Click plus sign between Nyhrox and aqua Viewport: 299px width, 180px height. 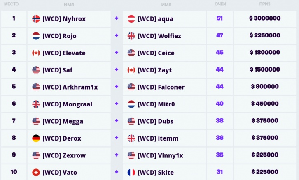click(x=117, y=18)
